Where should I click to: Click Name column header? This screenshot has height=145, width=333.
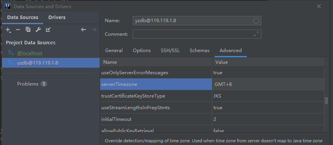tap(156, 62)
